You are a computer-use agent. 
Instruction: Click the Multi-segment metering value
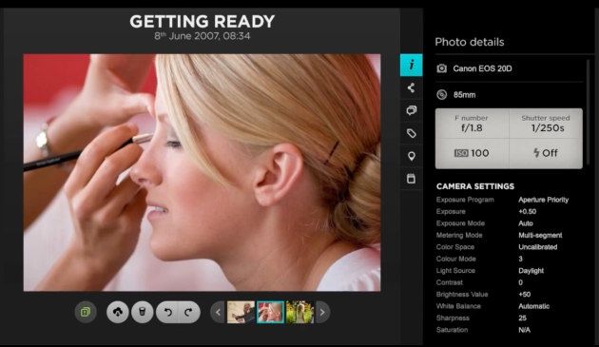[540, 235]
